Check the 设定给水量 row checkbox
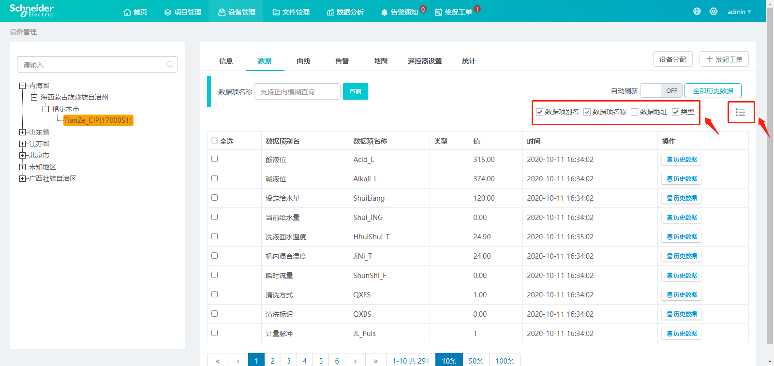This screenshot has height=366, width=774. 215,198
